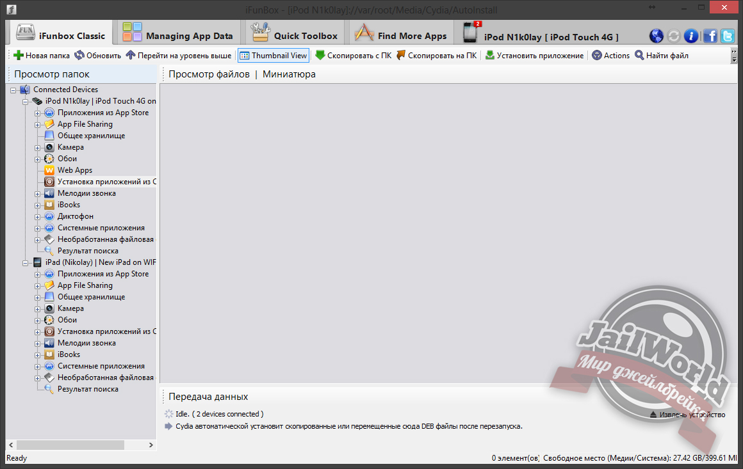Open the Quick Toolbox tab
743x469 pixels.
tap(294, 34)
